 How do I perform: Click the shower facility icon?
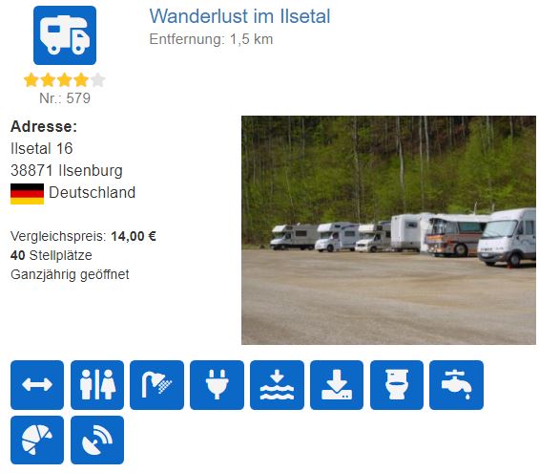pos(156,385)
